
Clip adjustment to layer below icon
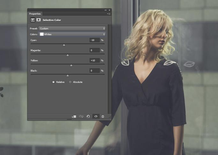click(74, 116)
